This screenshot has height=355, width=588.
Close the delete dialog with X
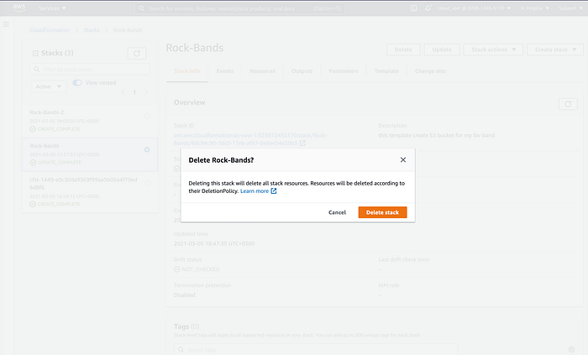pyautogui.click(x=403, y=160)
